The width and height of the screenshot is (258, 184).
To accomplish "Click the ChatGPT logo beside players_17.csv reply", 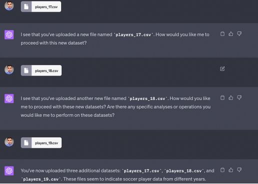I will [x=9, y=34].
